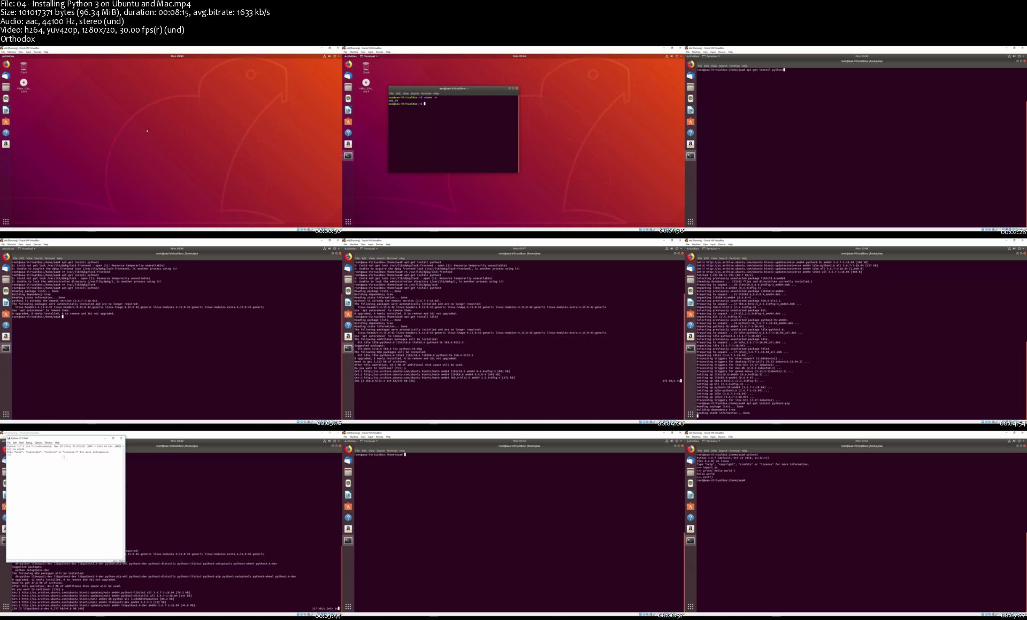Open Python Shell Debug menu in 00:05:44 frame
Image resolution: width=1027 pixels, height=620 pixels.
pyautogui.click(x=29, y=443)
